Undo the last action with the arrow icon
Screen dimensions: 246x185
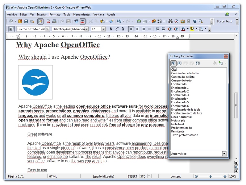(x=119, y=21)
